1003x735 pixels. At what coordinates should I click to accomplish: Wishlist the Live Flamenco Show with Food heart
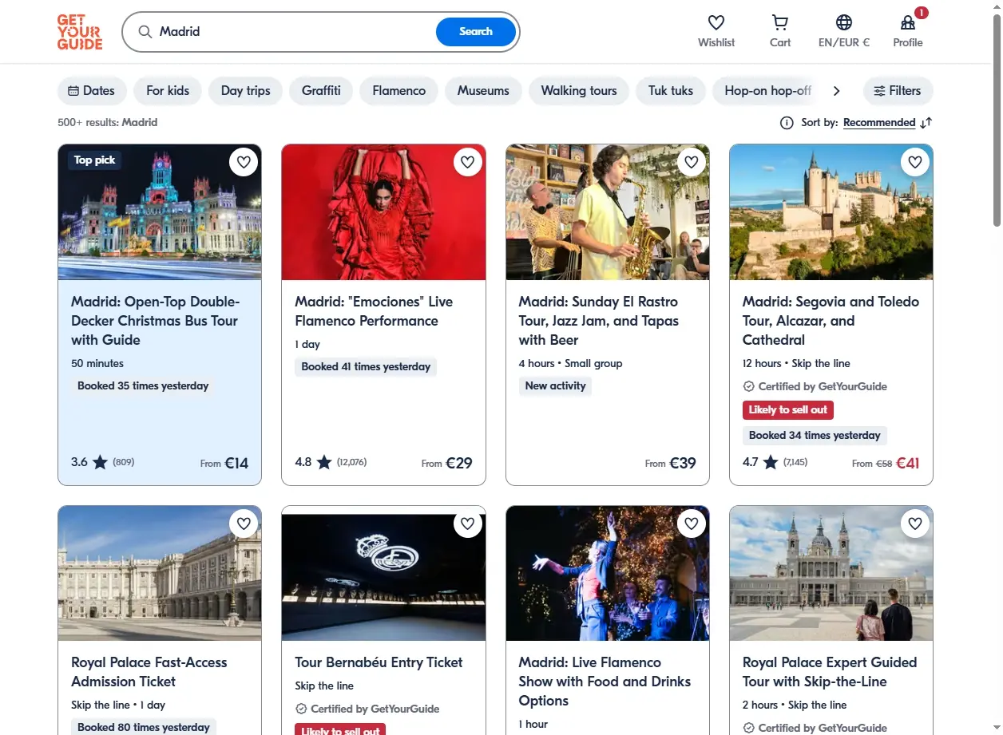coord(692,524)
